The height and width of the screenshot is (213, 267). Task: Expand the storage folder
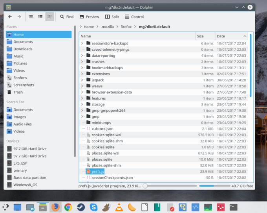pyautogui.click(x=82, y=104)
